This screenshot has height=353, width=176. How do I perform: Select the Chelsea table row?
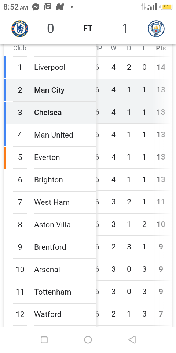(88, 113)
